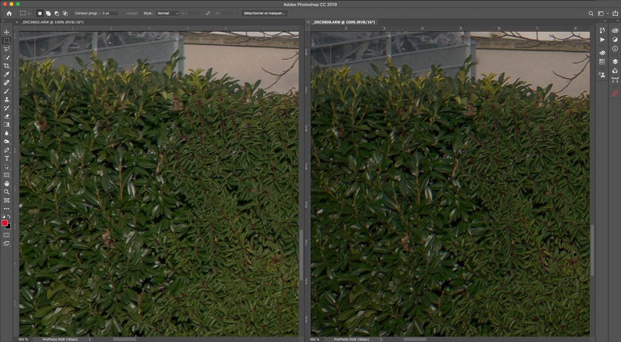Select the Move tool

[x=7, y=32]
